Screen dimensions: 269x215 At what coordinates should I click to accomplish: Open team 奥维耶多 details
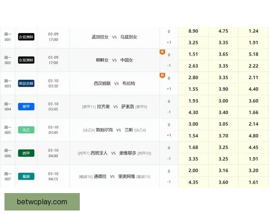click(128, 153)
